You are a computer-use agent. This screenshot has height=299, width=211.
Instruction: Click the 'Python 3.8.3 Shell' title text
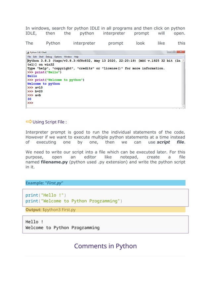(38, 52)
